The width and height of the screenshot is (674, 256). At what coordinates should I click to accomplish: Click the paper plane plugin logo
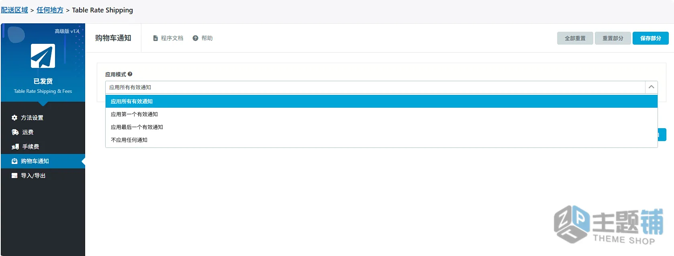tap(43, 56)
